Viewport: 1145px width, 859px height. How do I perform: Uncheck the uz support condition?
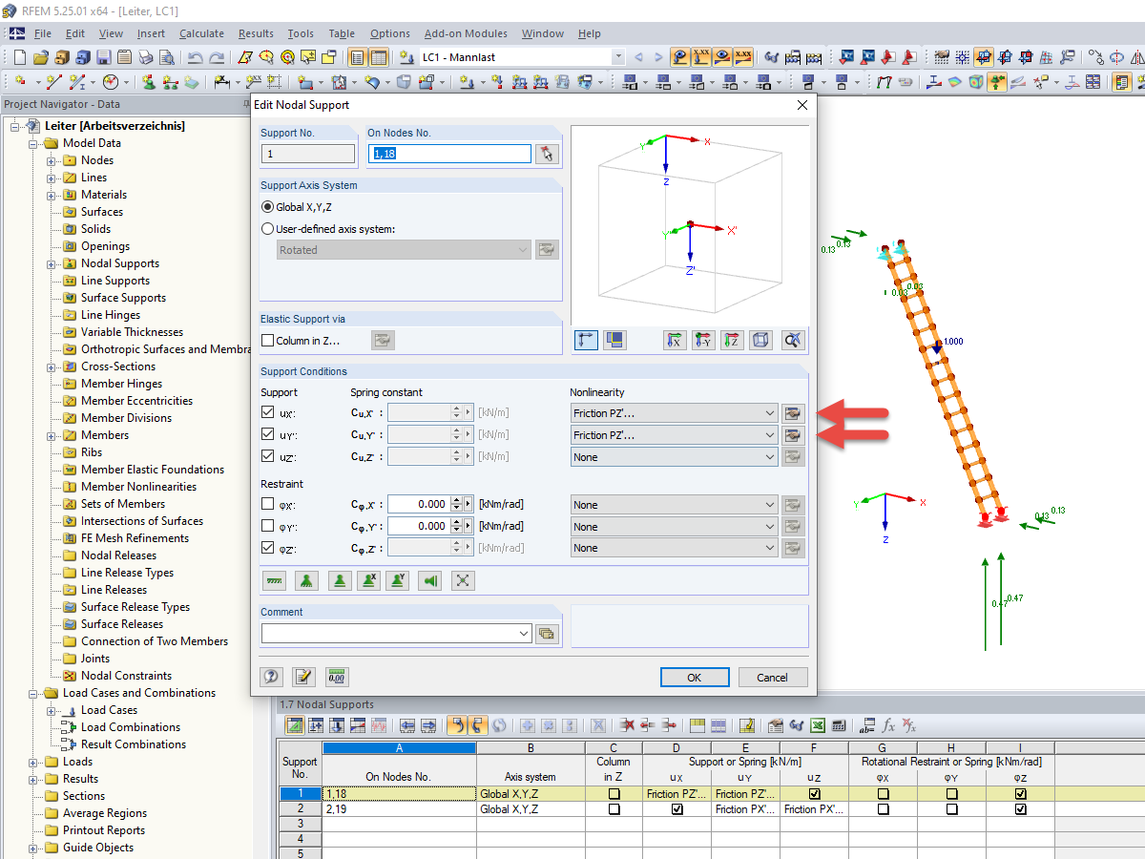268,455
